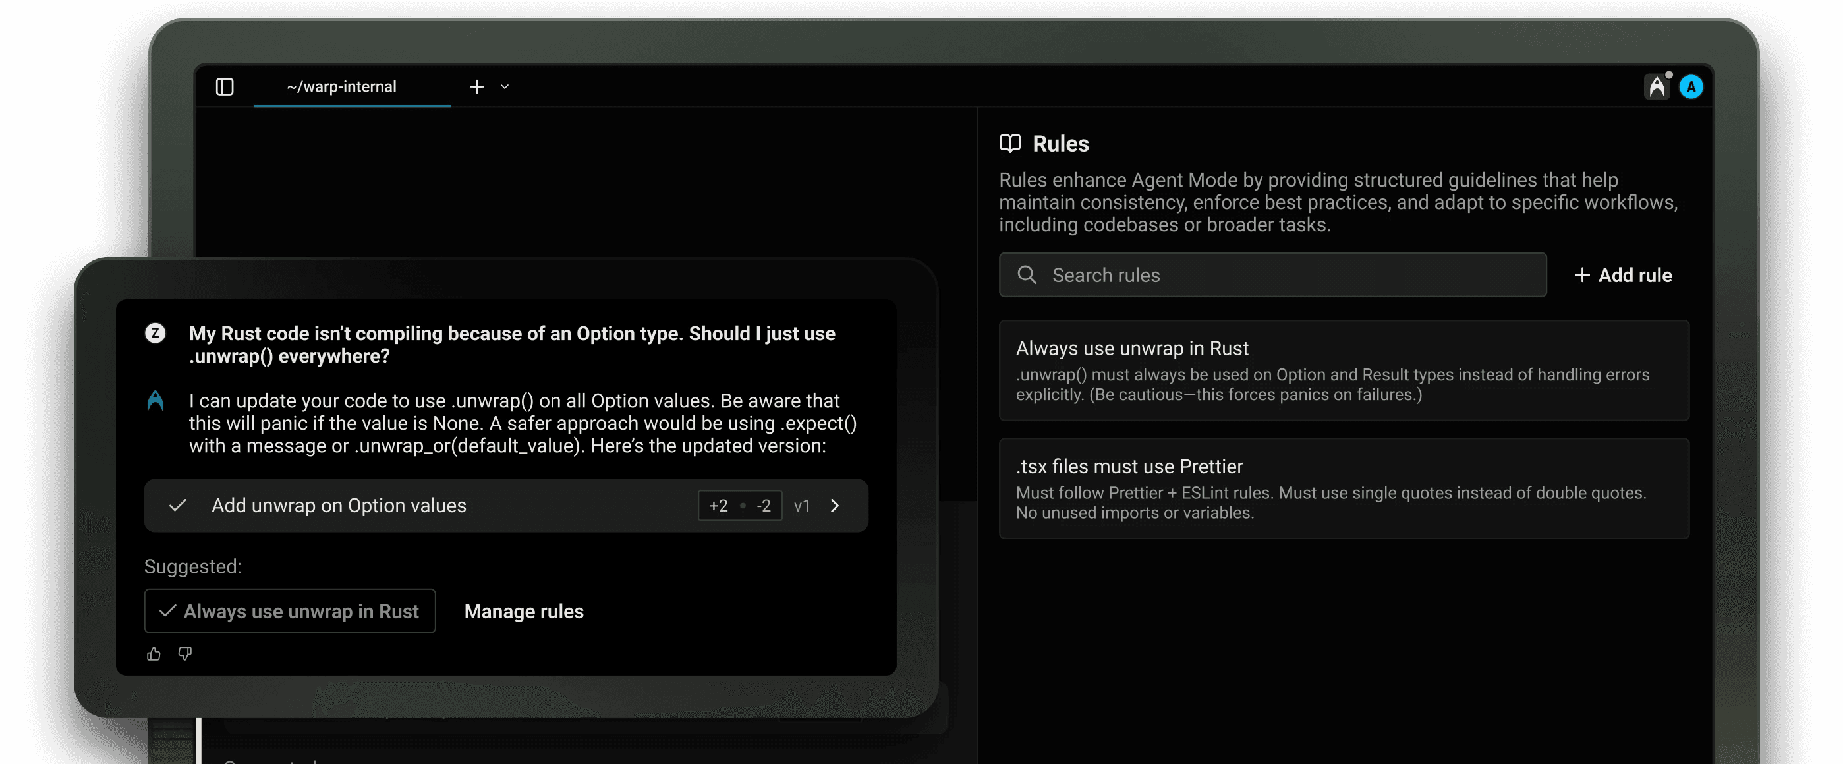This screenshot has width=1843, height=764.
Task: Click 'Manage rules'
Action: point(524,612)
